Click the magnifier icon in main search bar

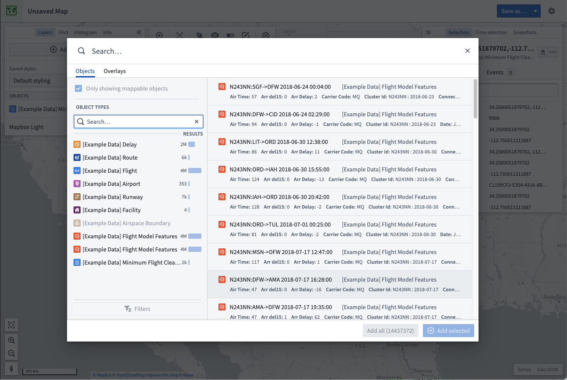tap(81, 51)
